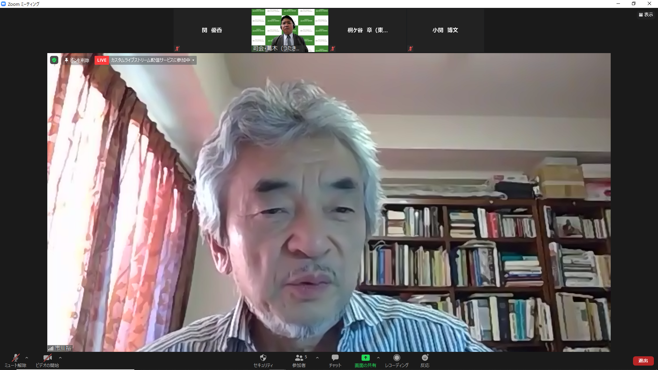Unmute microphone with ミュート解除 button
Viewport: 658px width, 370px height.
click(15, 361)
